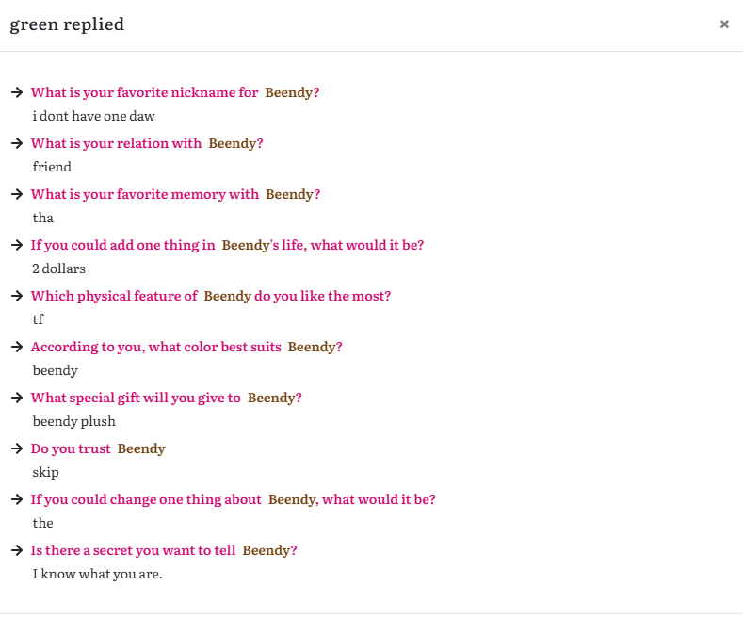Screen dimensions: 743x619
Task: Click arrow icon beside special gift question
Action: pos(17,398)
